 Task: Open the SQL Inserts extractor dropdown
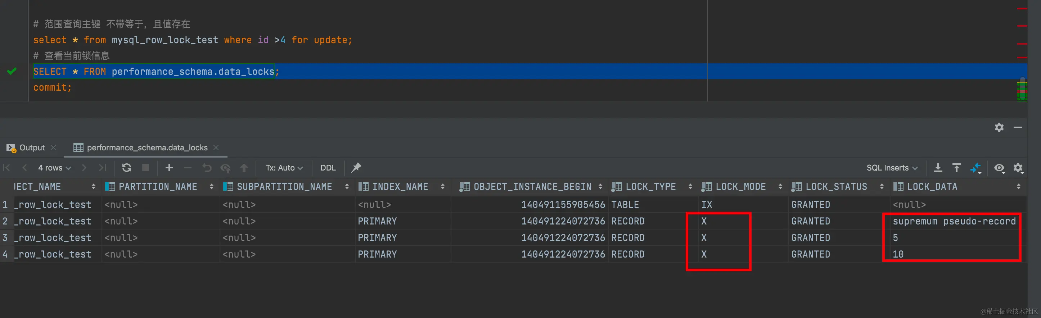tap(892, 168)
